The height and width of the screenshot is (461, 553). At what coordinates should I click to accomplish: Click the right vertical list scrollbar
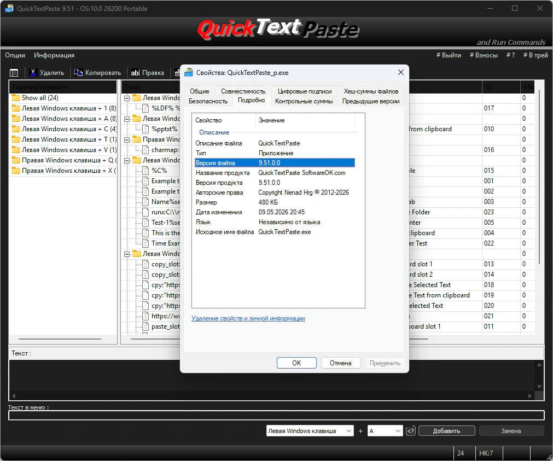[x=539, y=176]
